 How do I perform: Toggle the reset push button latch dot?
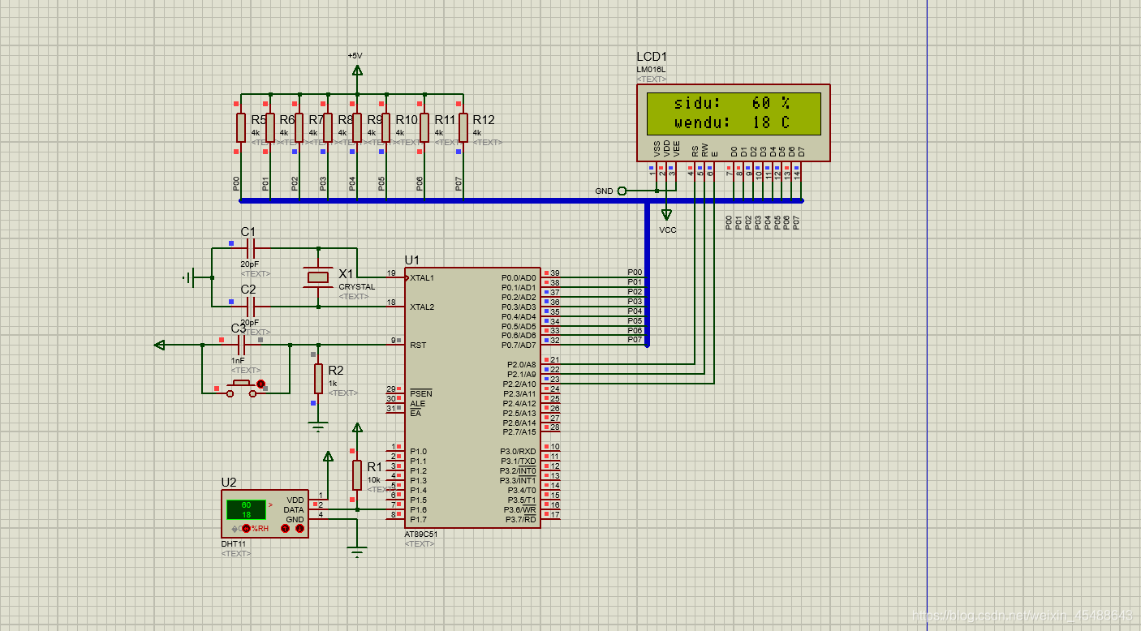point(260,383)
